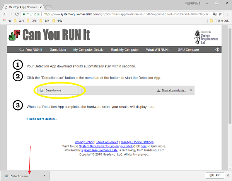Viewport: 232px width, 181px height.
Task: Open the Terms of Service link
Action: tap(107, 142)
